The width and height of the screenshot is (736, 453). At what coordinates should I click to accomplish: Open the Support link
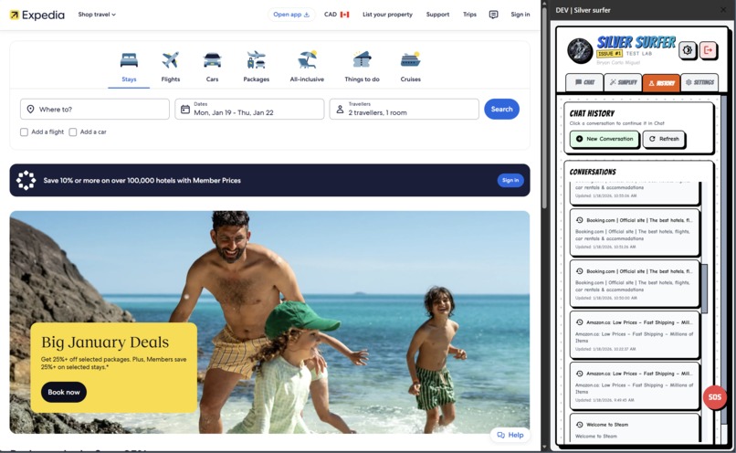[437, 15]
